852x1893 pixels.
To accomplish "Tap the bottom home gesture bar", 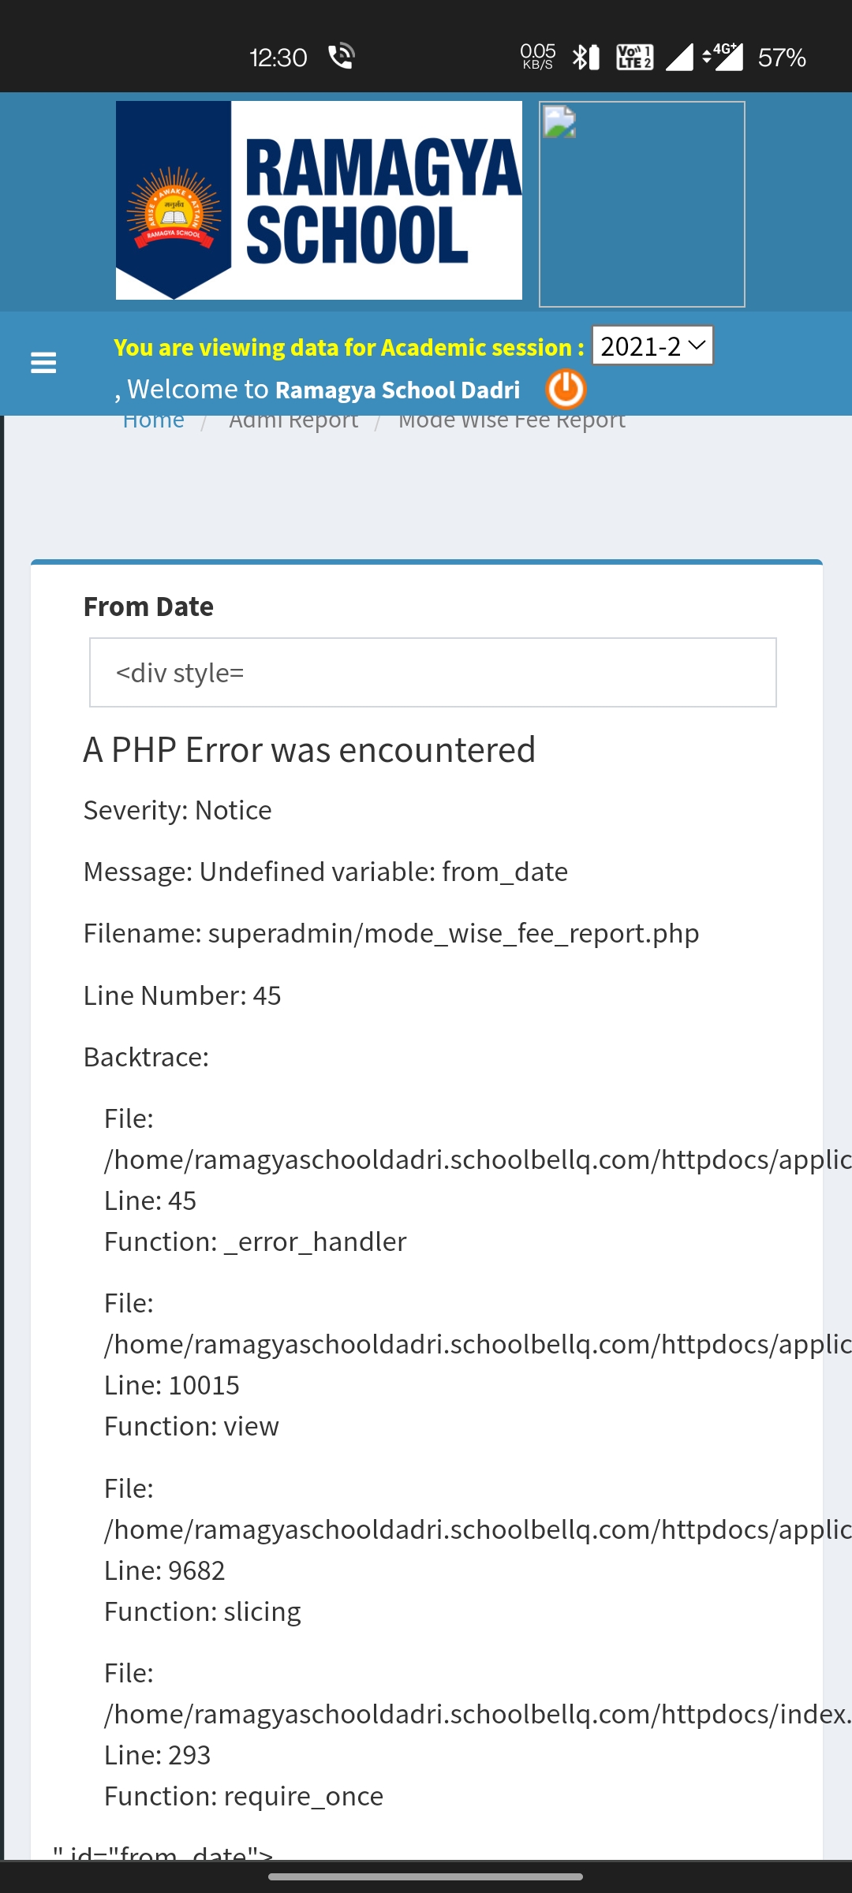I will pyautogui.click(x=426, y=1876).
